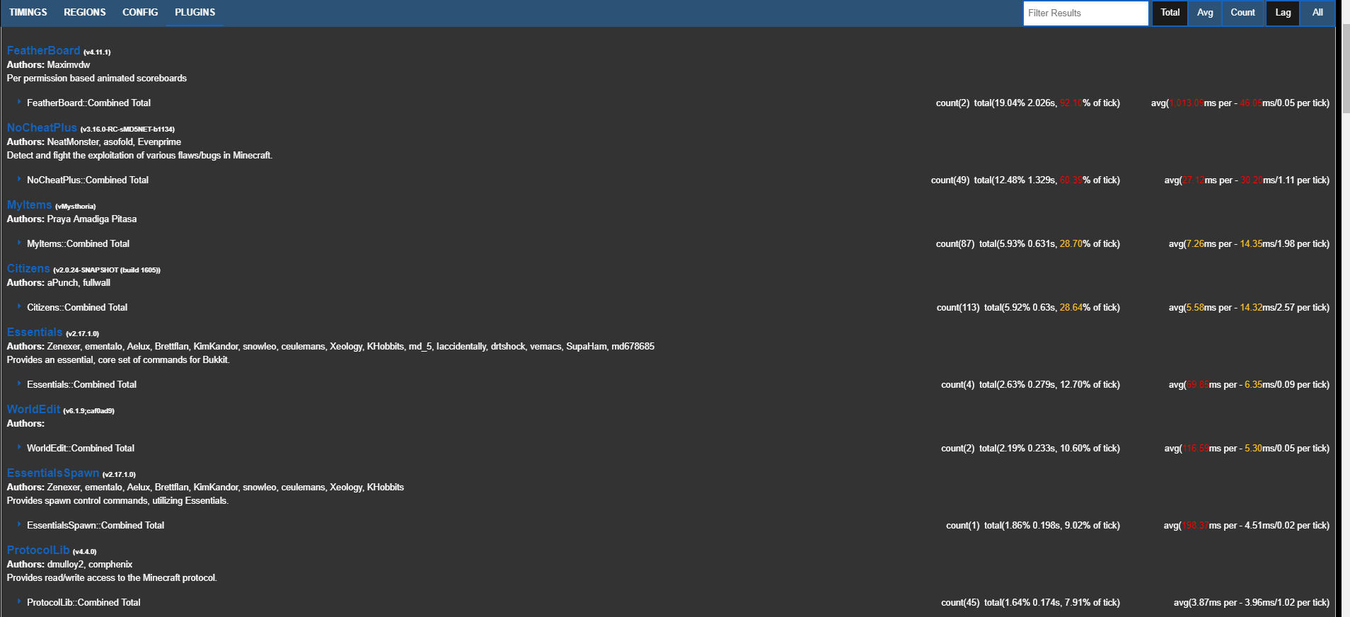Viewport: 1350px width, 617px height.
Task: Click "Authors: NeatMonster, asofold, Evenprime" line
Action: click(94, 142)
